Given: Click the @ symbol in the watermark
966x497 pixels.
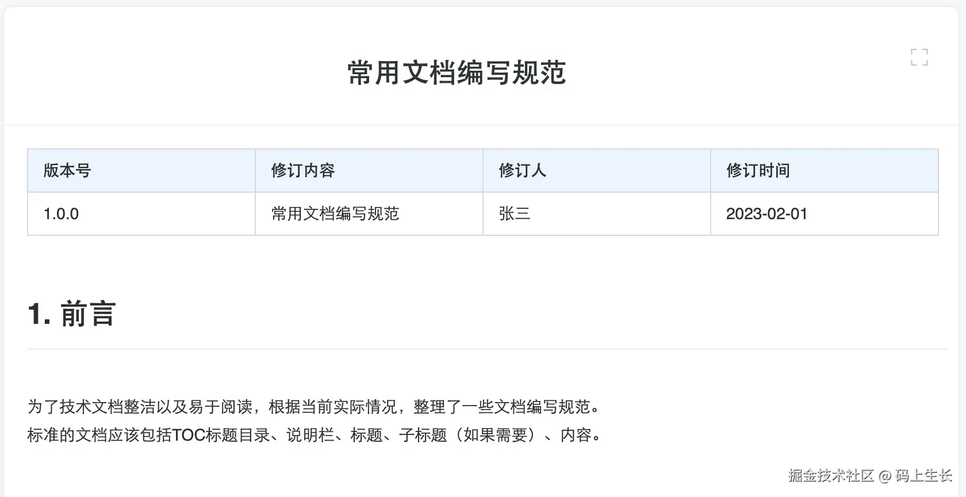Looking at the screenshot, I should (x=884, y=476).
